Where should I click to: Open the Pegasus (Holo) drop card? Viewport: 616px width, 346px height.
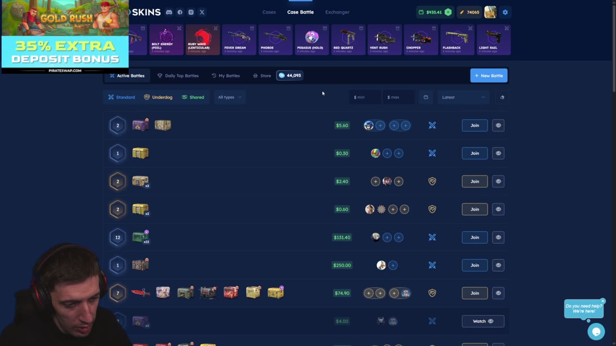[312, 40]
